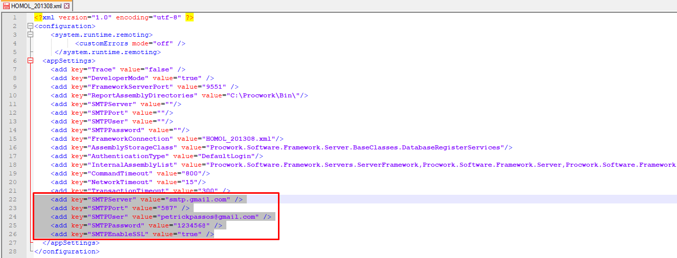This screenshot has height=258, width=677.
Task: Click the AssemblyStorageClass key line
Action: 282,147
